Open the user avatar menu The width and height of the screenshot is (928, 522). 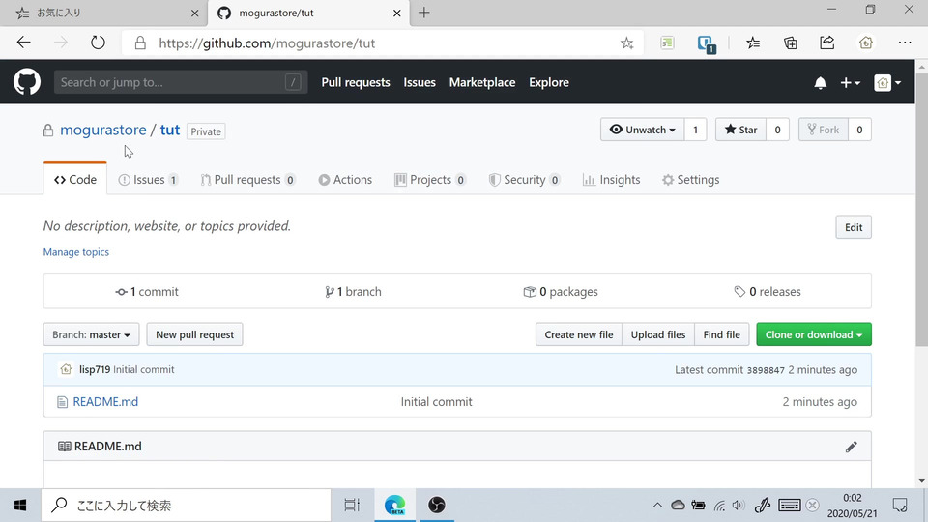tap(887, 83)
